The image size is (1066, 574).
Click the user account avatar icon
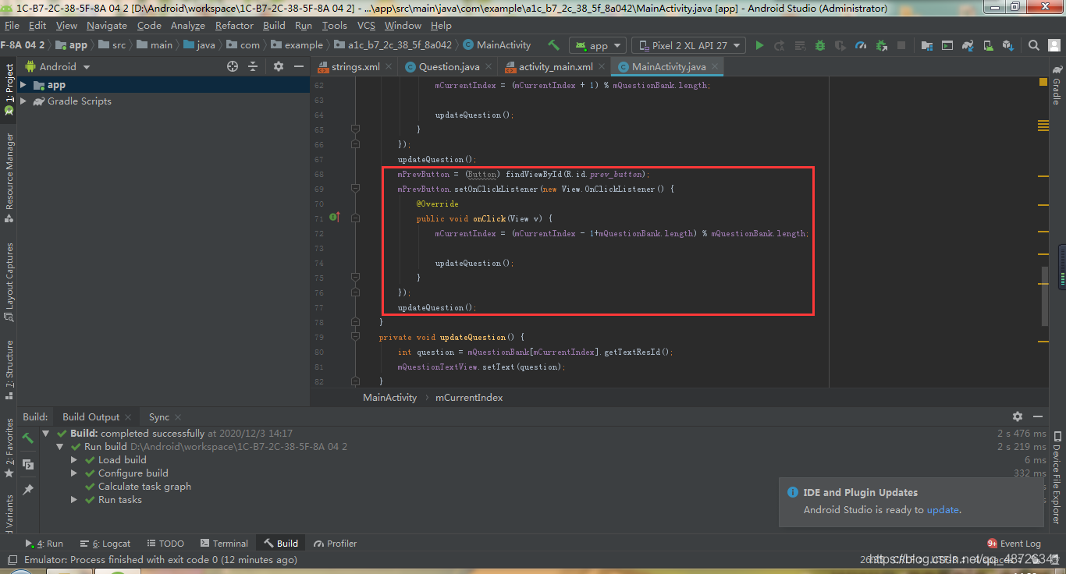coord(1054,45)
